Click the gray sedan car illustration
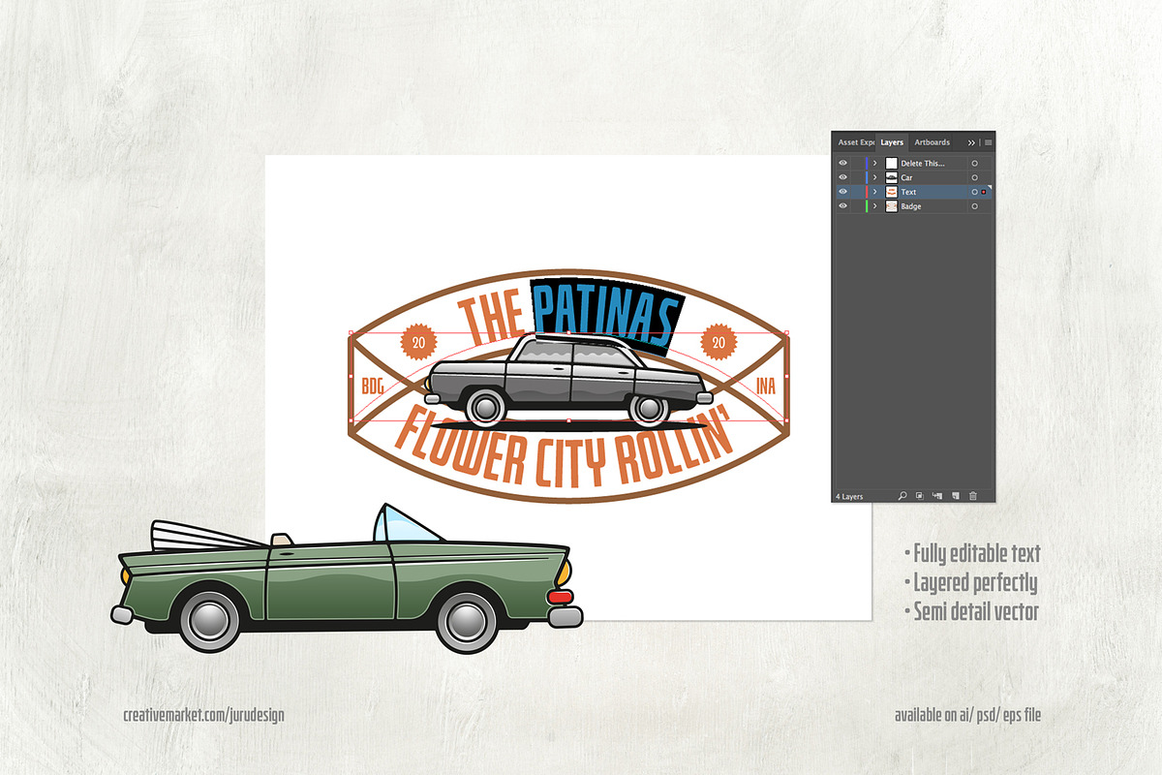The height and width of the screenshot is (775, 1162). pyautogui.click(x=566, y=382)
